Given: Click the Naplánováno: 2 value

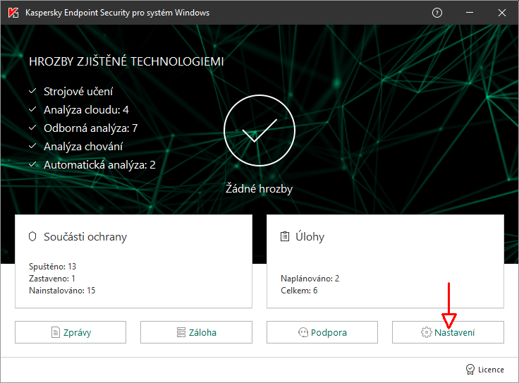Looking at the screenshot, I should 310,279.
